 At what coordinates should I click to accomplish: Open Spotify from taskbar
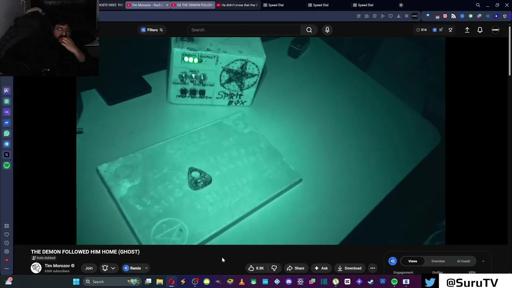point(394,282)
